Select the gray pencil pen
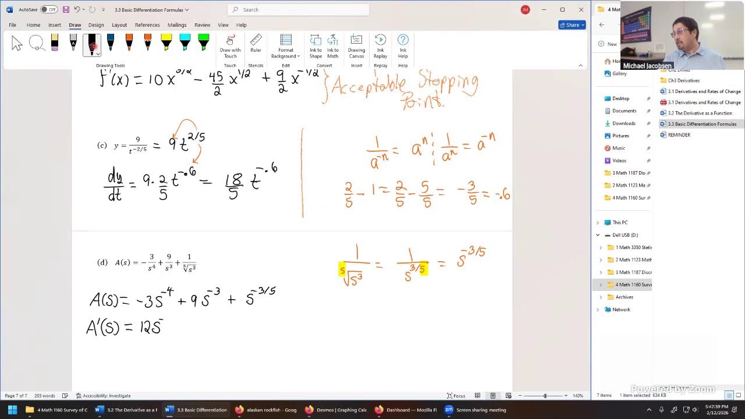Viewport: 745px width, 419px height. (73, 43)
